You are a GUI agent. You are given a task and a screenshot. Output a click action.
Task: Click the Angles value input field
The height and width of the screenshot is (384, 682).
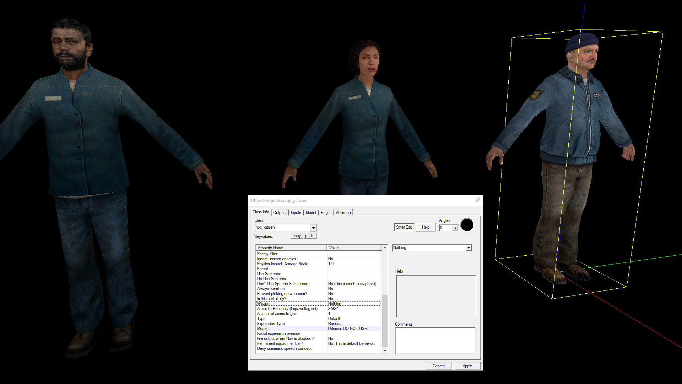tap(445, 228)
